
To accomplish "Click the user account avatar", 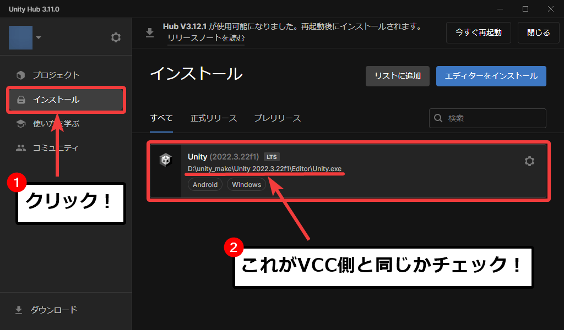I will 20,37.
